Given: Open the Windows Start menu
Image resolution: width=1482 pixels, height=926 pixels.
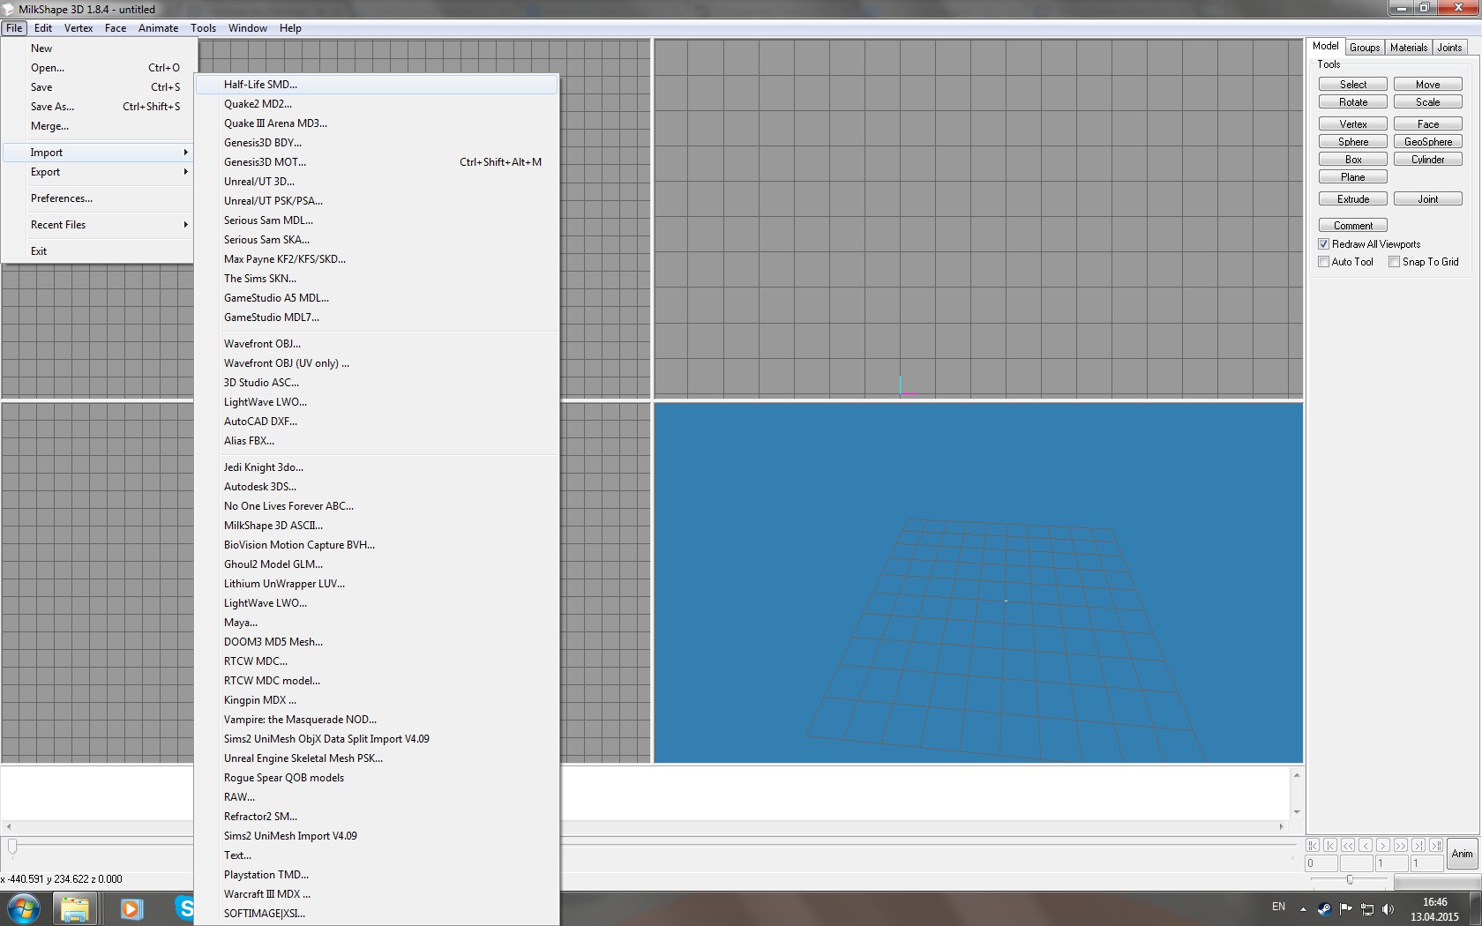Looking at the screenshot, I should click(x=24, y=908).
